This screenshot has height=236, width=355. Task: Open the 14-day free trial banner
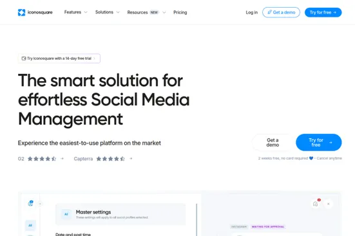coord(59,59)
